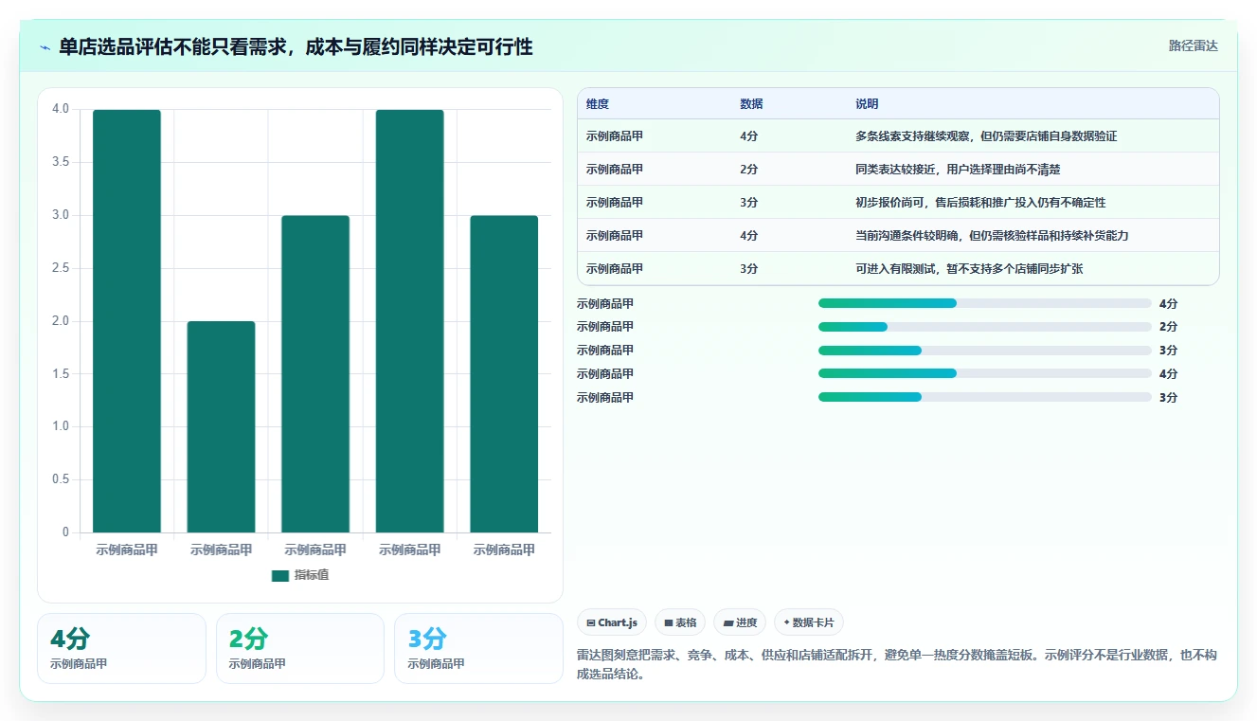Click the 进度 tag's text label

[x=746, y=623]
